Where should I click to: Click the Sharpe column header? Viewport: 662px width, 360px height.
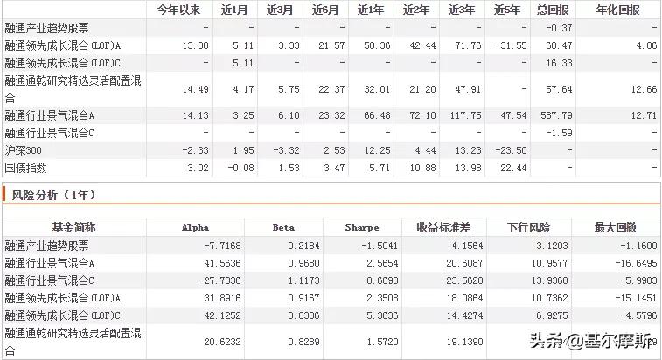[362, 227]
